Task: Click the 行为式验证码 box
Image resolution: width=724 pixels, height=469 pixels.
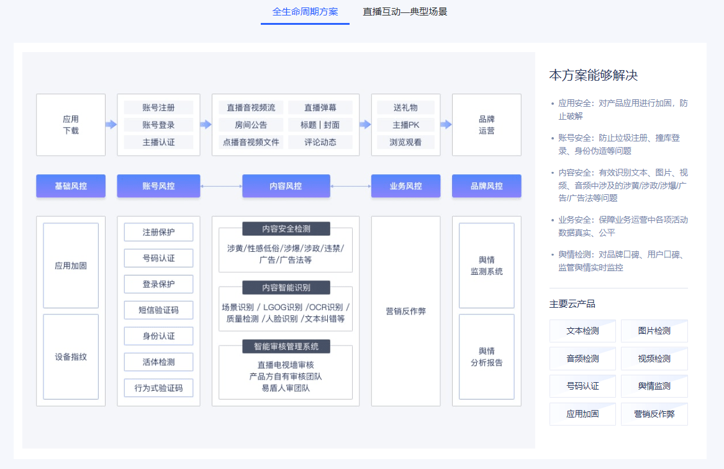Action: click(158, 388)
